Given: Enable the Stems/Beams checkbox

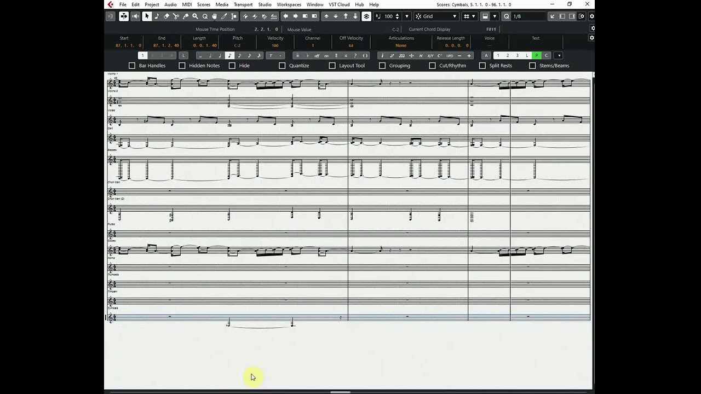Looking at the screenshot, I should 532,66.
